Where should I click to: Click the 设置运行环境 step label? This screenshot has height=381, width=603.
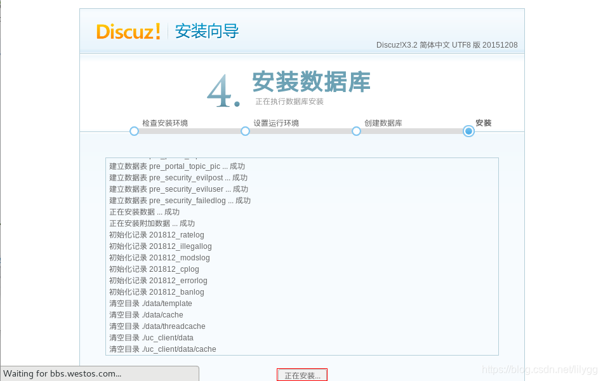coord(276,123)
